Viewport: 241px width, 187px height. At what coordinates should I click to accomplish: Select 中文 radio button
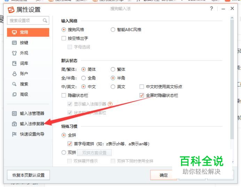[x=83, y=87]
